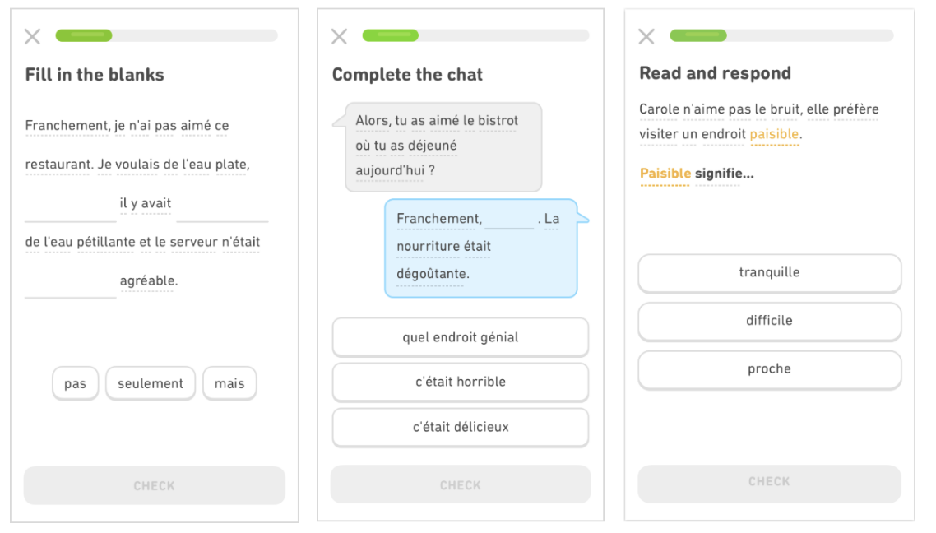Close the Complete the chat lesson
936x533 pixels.
339,36
